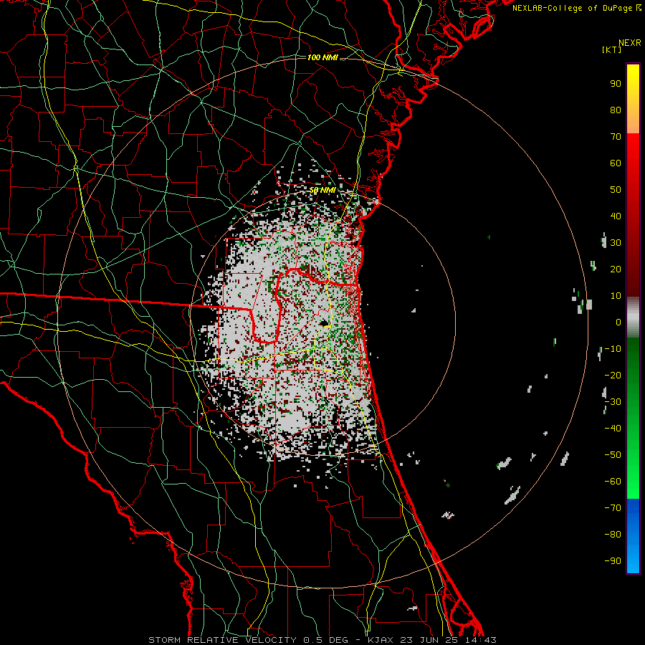The image size is (645, 645).
Task: Pick the -70 value on the velocity scale
Action: 613,508
